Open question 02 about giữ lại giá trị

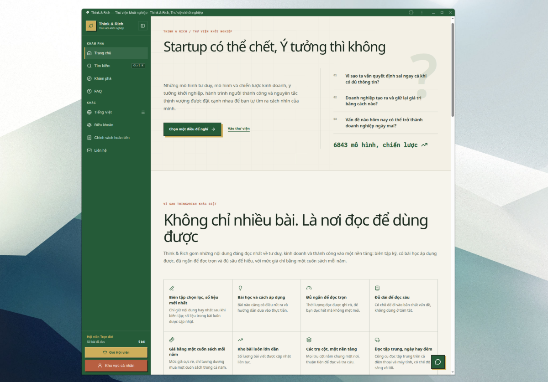pyautogui.click(x=385, y=101)
